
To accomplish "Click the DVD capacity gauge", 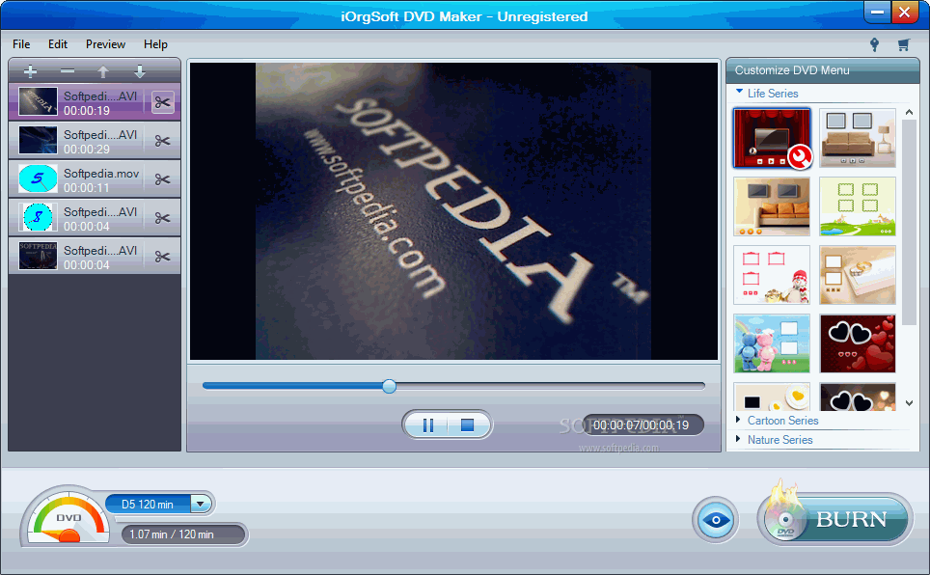I will pos(68,517).
